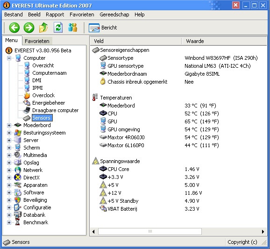Open the Favorieten menu in menu bar
This screenshot has height=249, width=270.
point(82,14)
